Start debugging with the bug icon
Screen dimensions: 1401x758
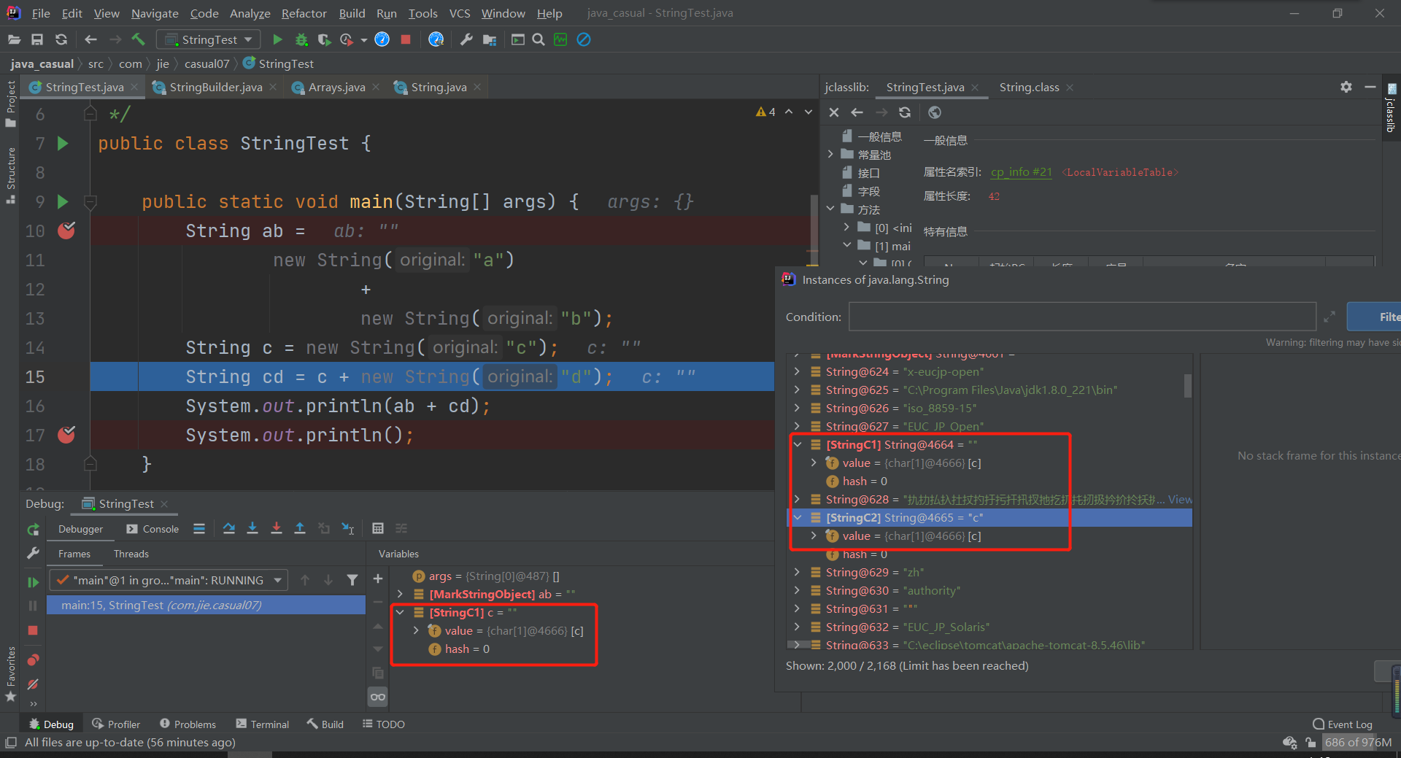tap(301, 39)
